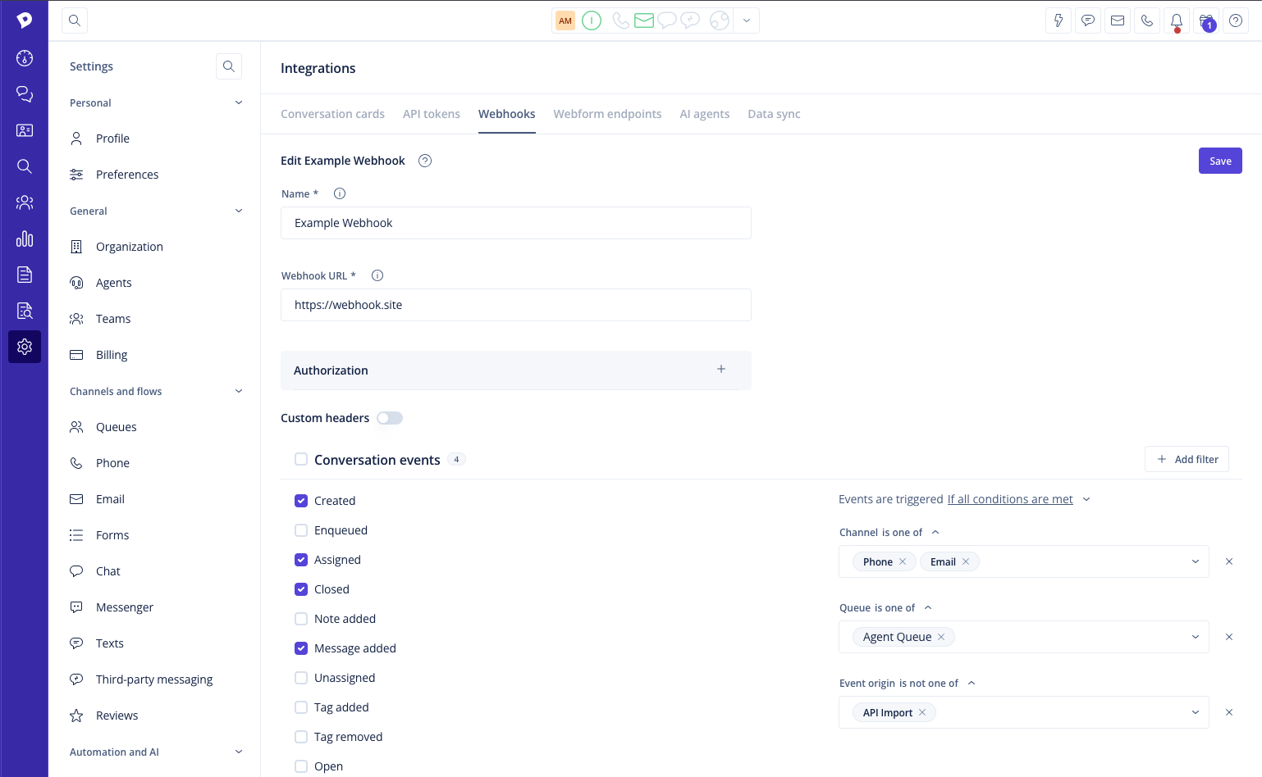Click the lightning bolt icon in top bar

[x=1059, y=21]
